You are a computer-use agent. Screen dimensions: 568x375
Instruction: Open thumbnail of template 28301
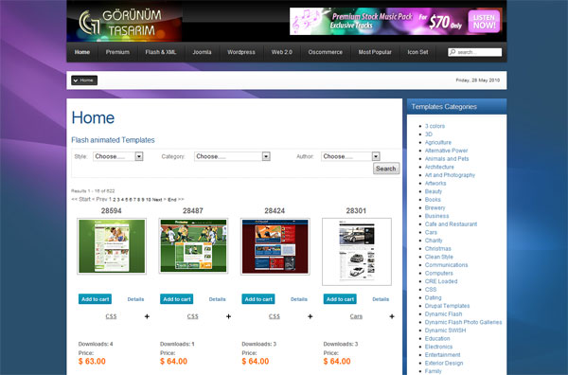[357, 252]
